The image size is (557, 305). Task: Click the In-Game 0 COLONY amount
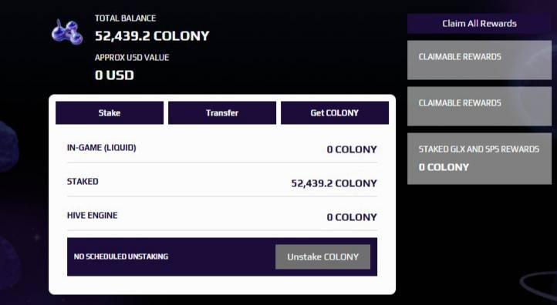point(352,149)
